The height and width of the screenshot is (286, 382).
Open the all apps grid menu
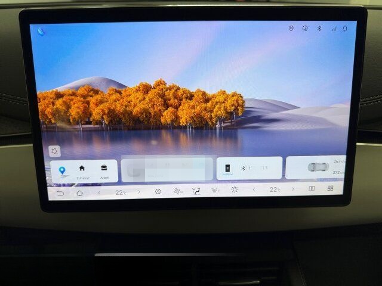330,188
